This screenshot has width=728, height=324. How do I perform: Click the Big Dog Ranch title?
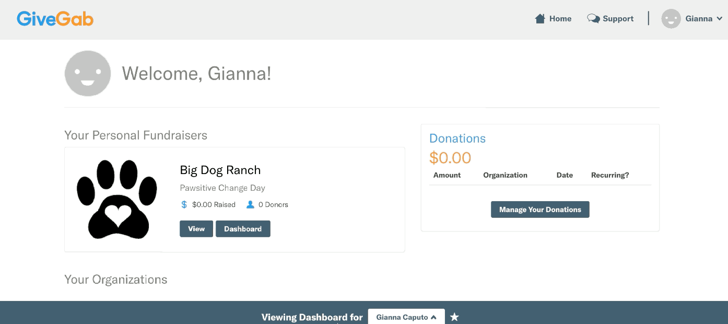pyautogui.click(x=220, y=170)
